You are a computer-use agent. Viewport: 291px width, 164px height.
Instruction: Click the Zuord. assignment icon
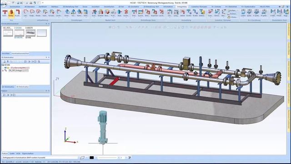140,13
